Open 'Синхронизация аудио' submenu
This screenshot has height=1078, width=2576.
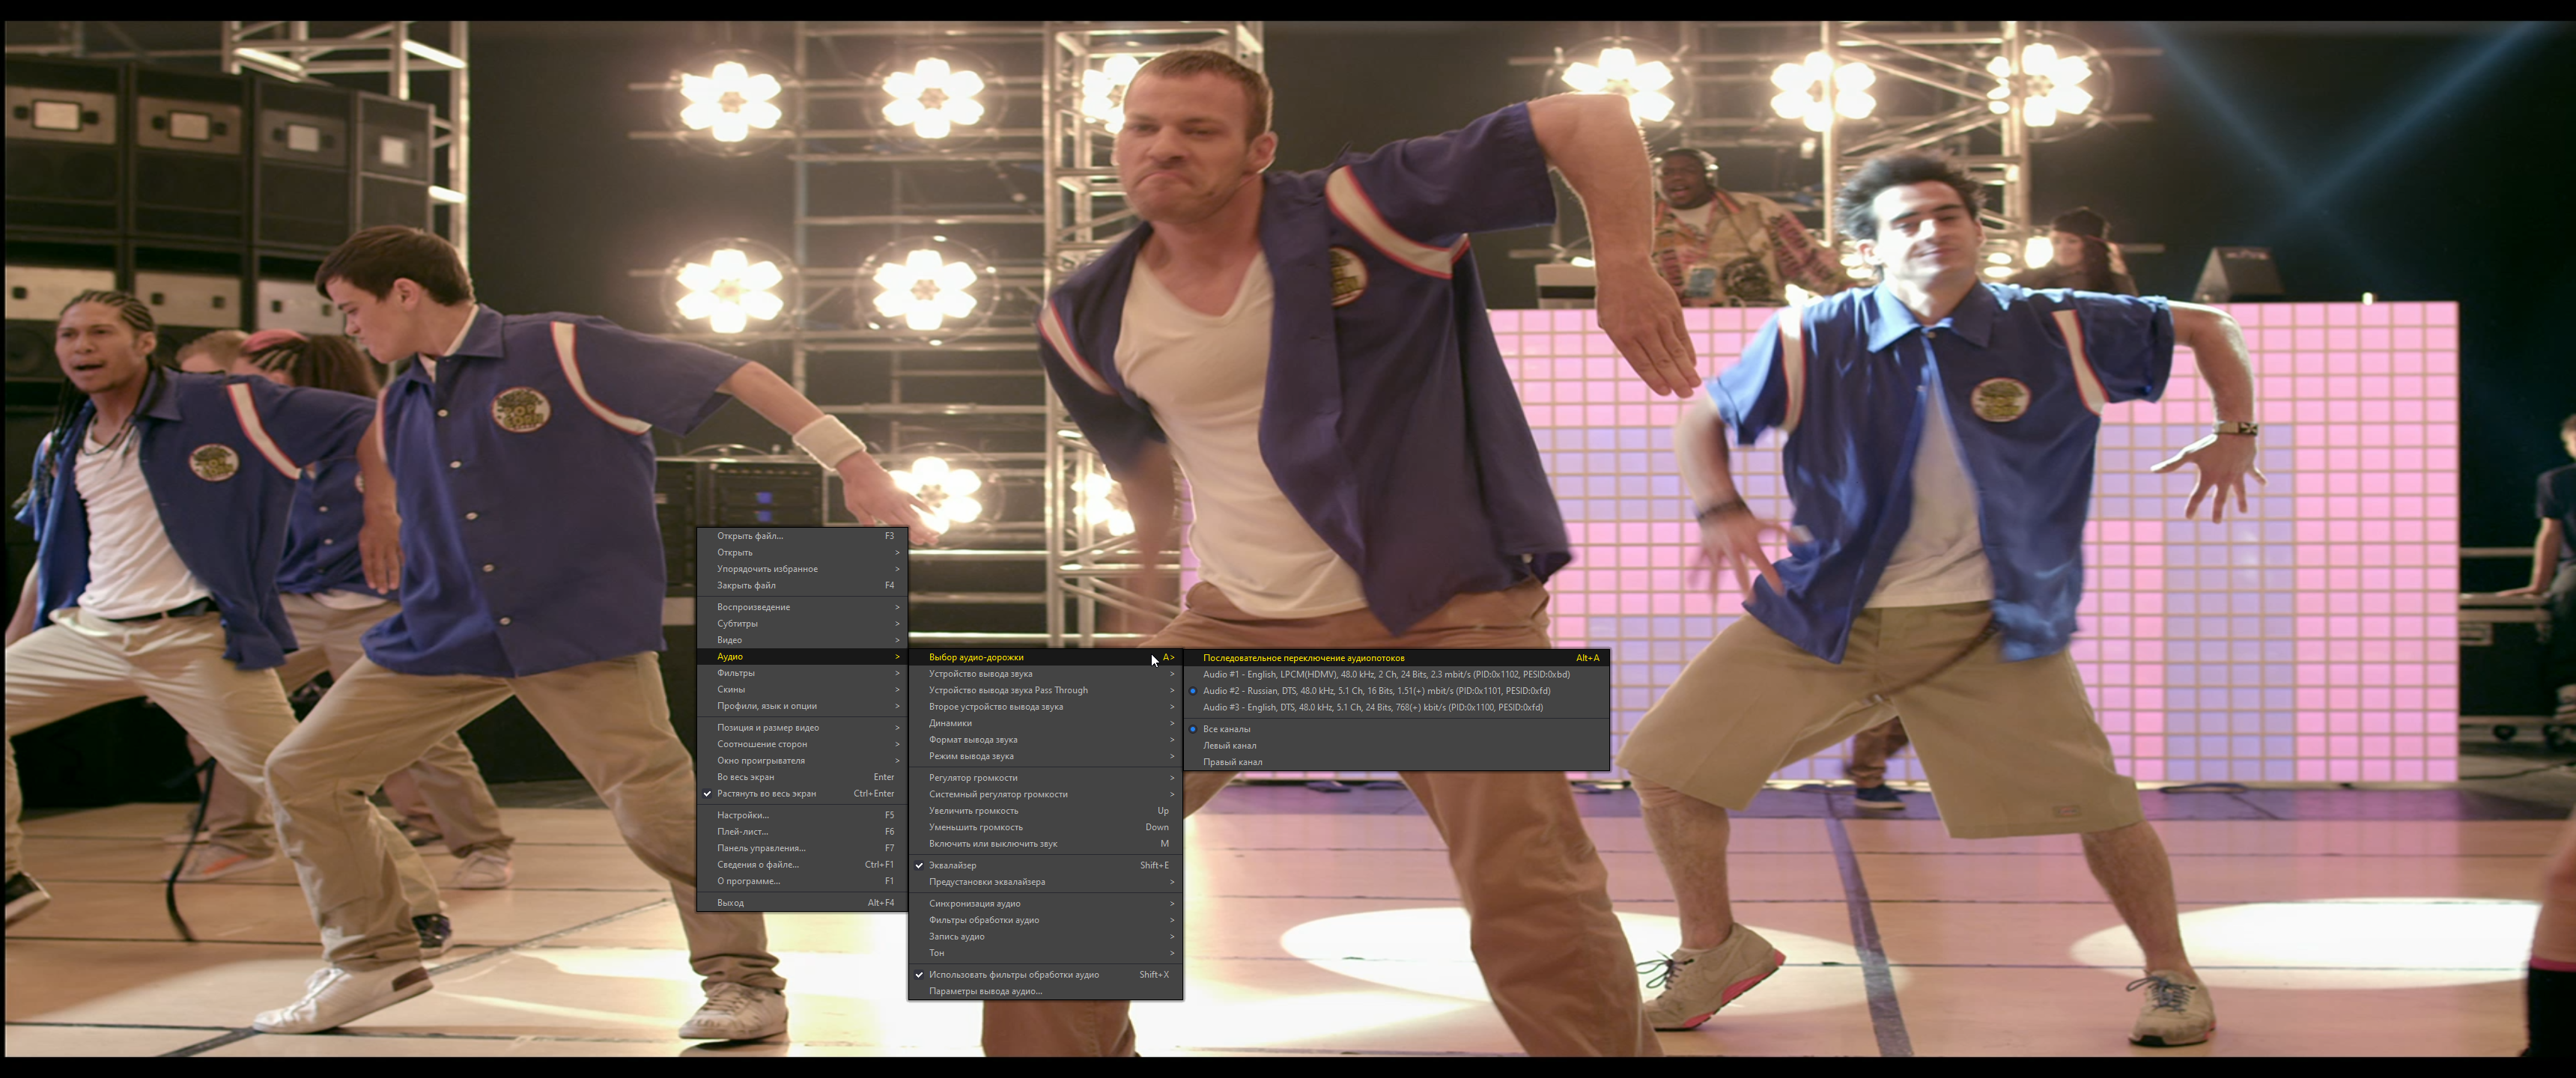pyautogui.click(x=974, y=903)
